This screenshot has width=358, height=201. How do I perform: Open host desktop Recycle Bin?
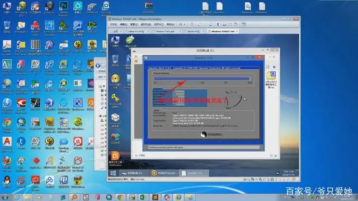[7, 27]
